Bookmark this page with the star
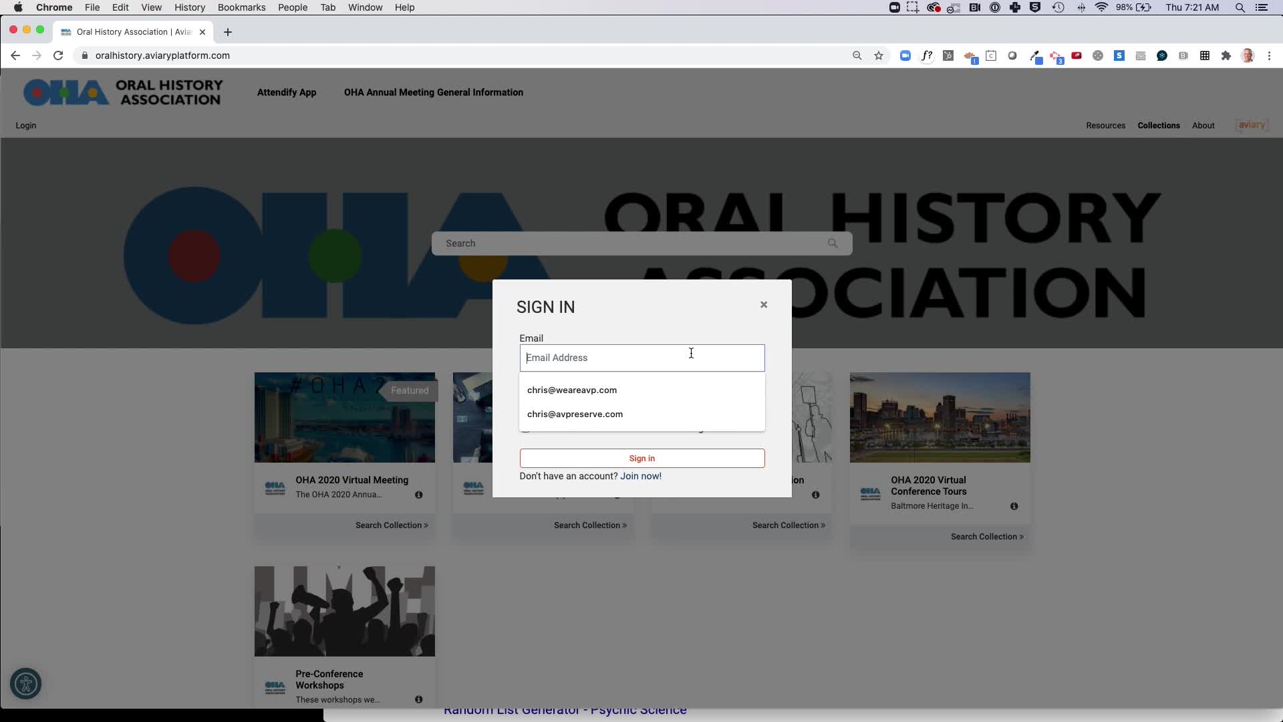Viewport: 1283px width, 722px height. point(879,55)
